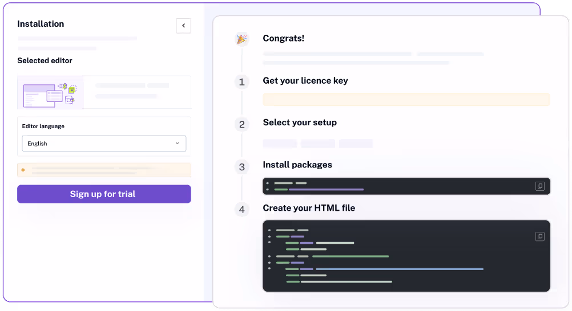Choose the second setup option pill
This screenshot has width=572, height=311.
pyautogui.click(x=318, y=144)
